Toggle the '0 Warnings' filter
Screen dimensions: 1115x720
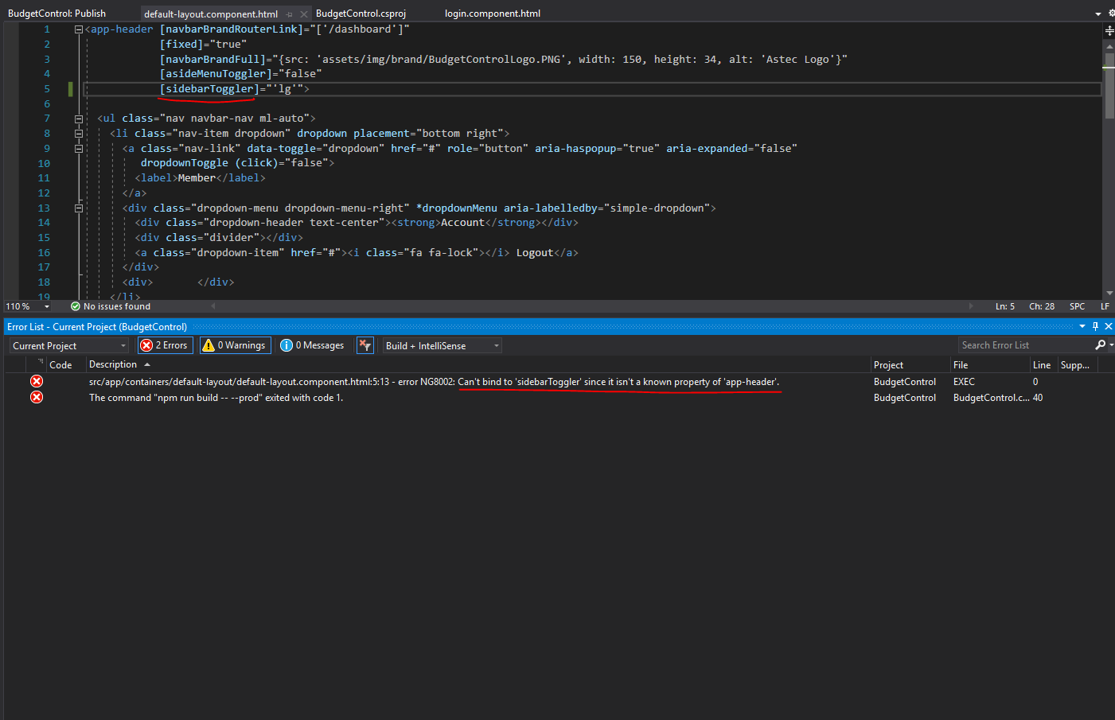click(235, 344)
